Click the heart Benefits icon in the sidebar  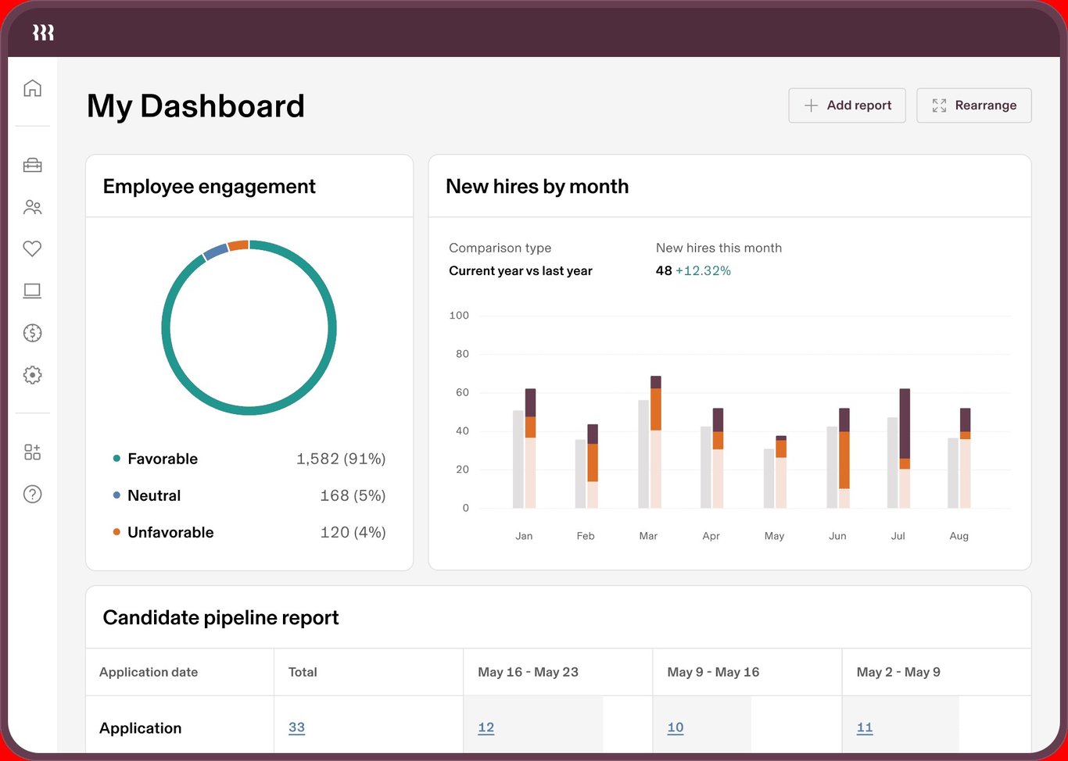[32, 248]
